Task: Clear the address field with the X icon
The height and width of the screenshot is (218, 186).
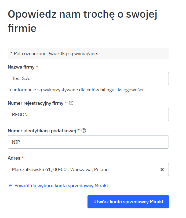Action: point(162,170)
